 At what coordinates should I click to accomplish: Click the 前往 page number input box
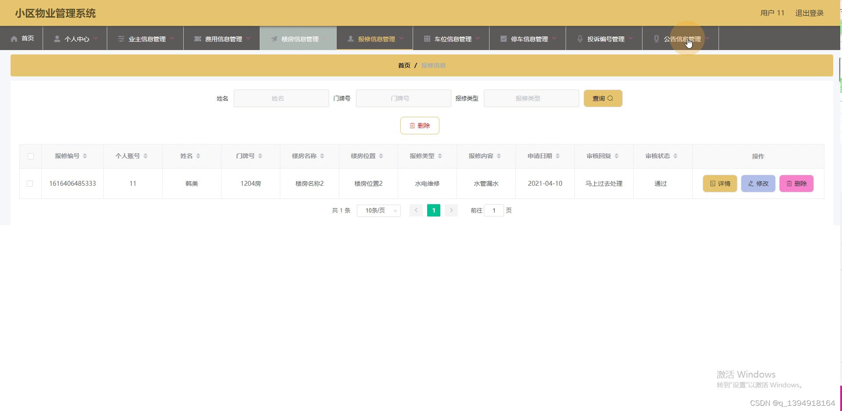tap(494, 210)
